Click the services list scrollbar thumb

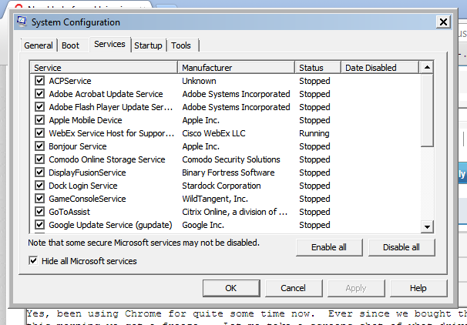click(x=427, y=110)
